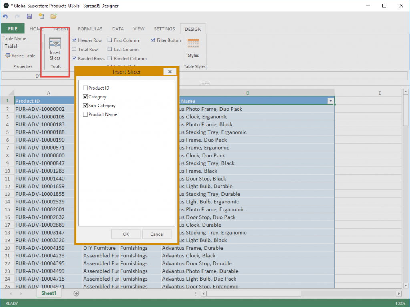This screenshot has width=410, height=307.
Task: Select the DIY Furniture cell
Action: 101,248
